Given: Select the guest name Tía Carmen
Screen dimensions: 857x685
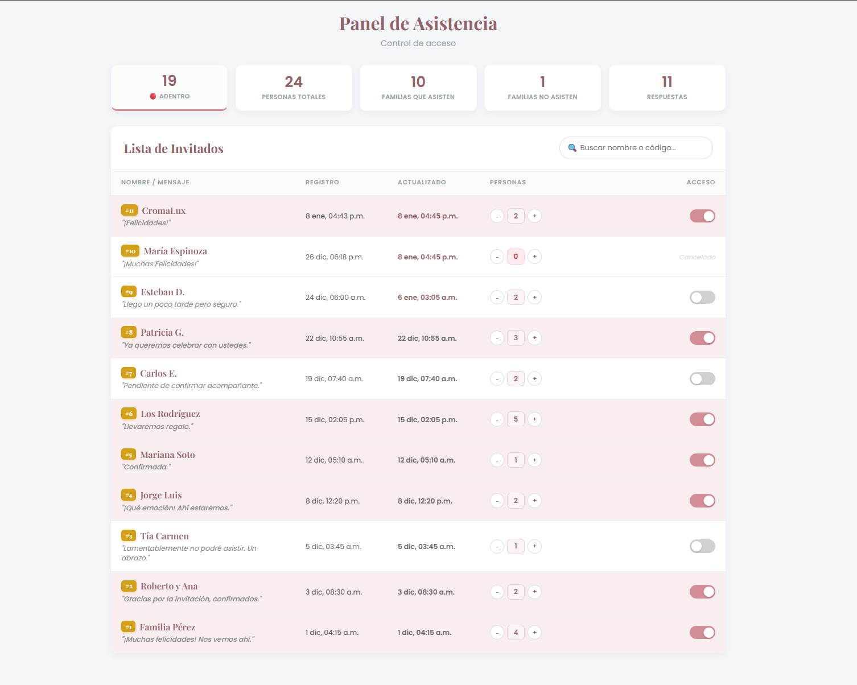Looking at the screenshot, I should click(164, 535).
